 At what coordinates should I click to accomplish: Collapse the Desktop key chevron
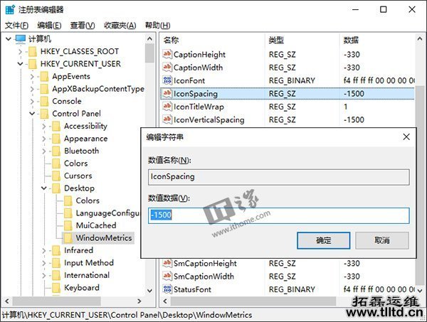[x=44, y=188]
